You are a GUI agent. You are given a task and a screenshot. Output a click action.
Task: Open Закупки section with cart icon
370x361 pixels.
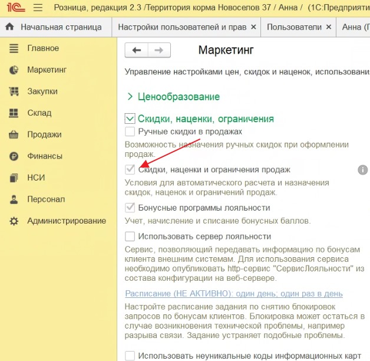click(42, 91)
